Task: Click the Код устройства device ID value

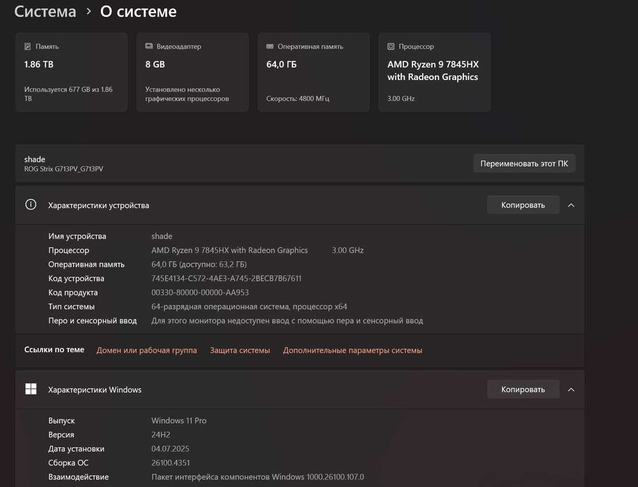Action: 226,278
